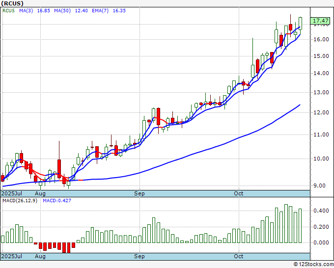
Task: Open the 12Stocks.com copyright link
Action: pyautogui.click(x=313, y=265)
